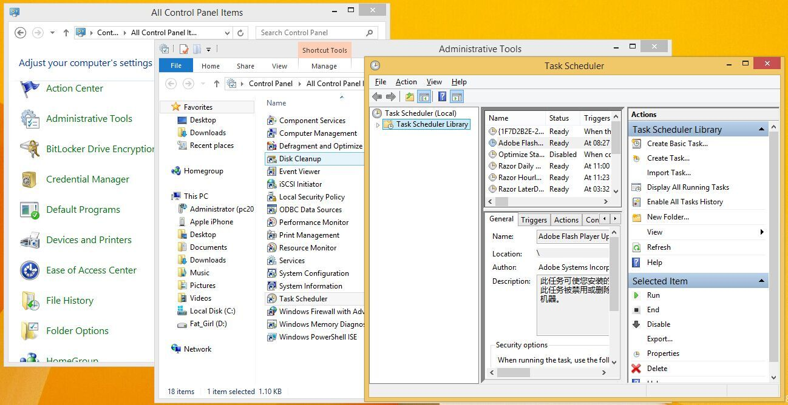Click the Forward arrow in Task Scheduler toolbar

coord(391,96)
